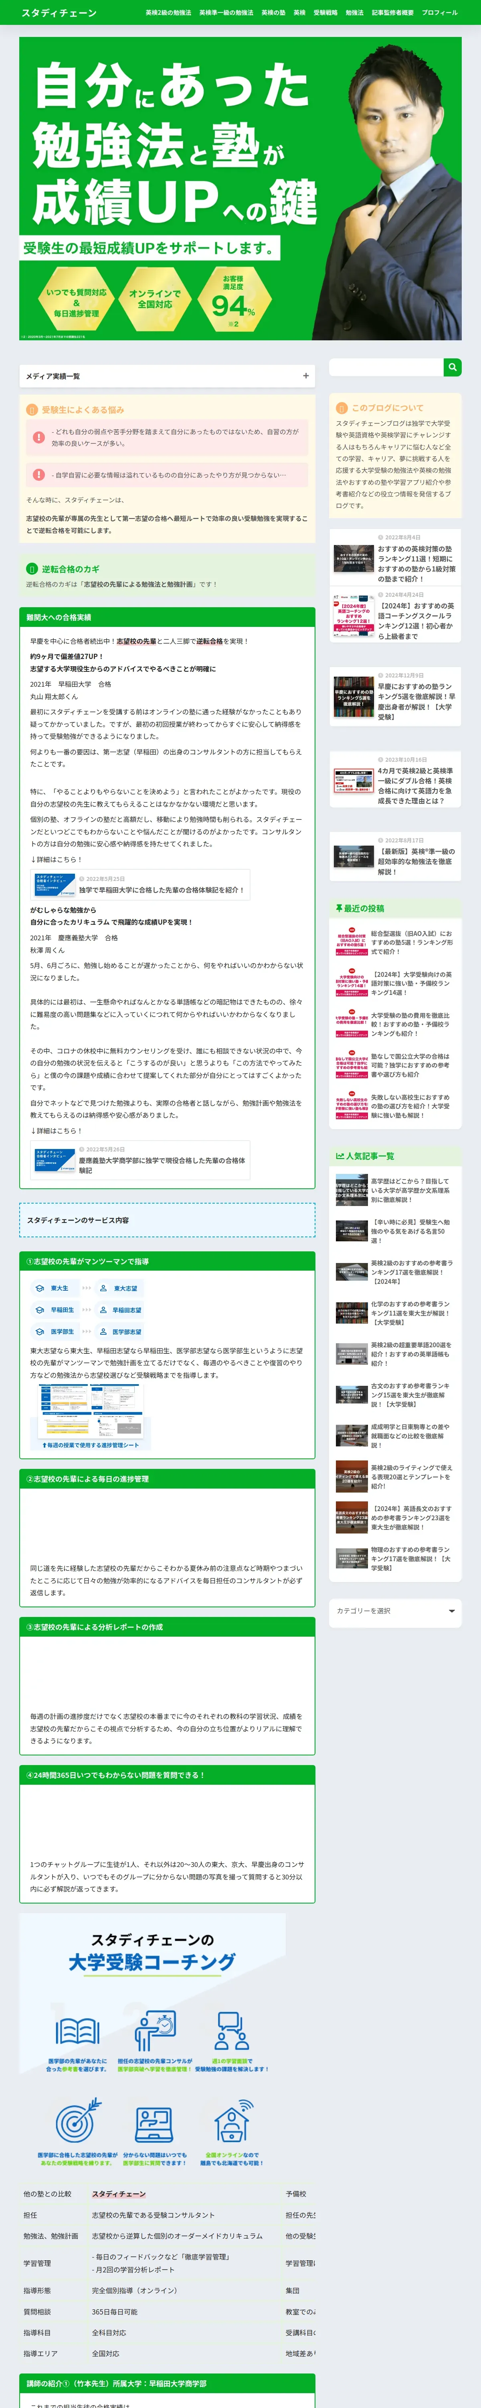Click the green search magnifier button
This screenshot has height=2408, width=481.
[x=452, y=367]
